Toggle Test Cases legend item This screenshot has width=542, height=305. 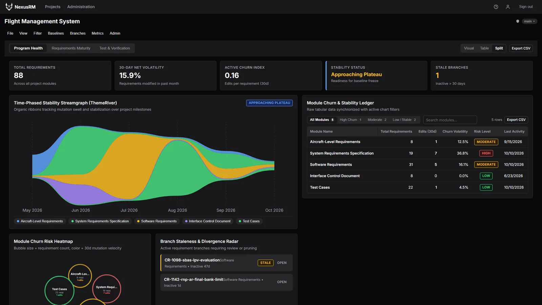click(249, 221)
